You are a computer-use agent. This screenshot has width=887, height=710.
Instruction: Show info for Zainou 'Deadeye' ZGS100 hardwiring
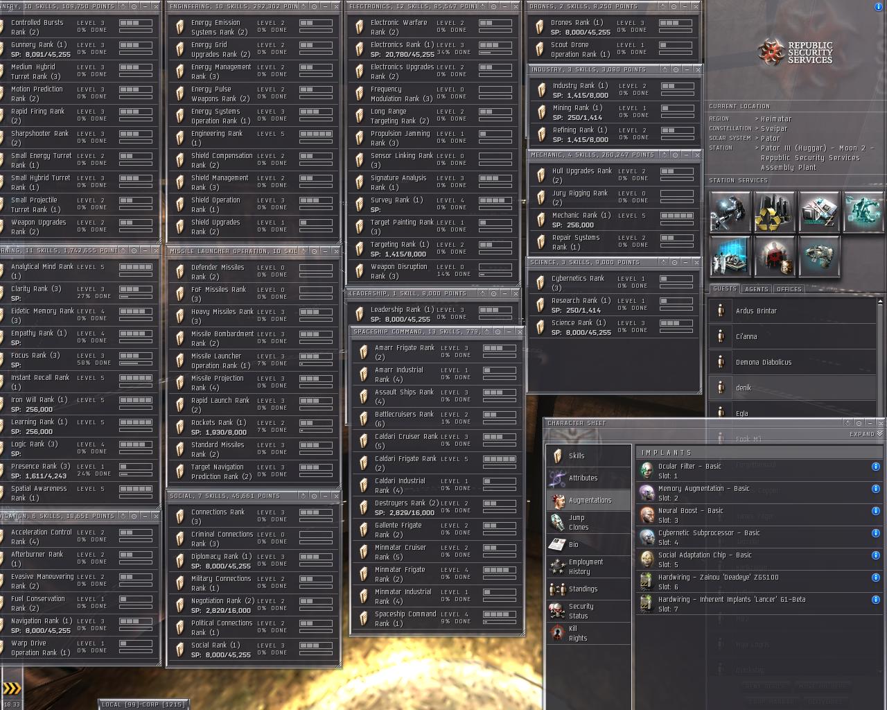(x=876, y=578)
